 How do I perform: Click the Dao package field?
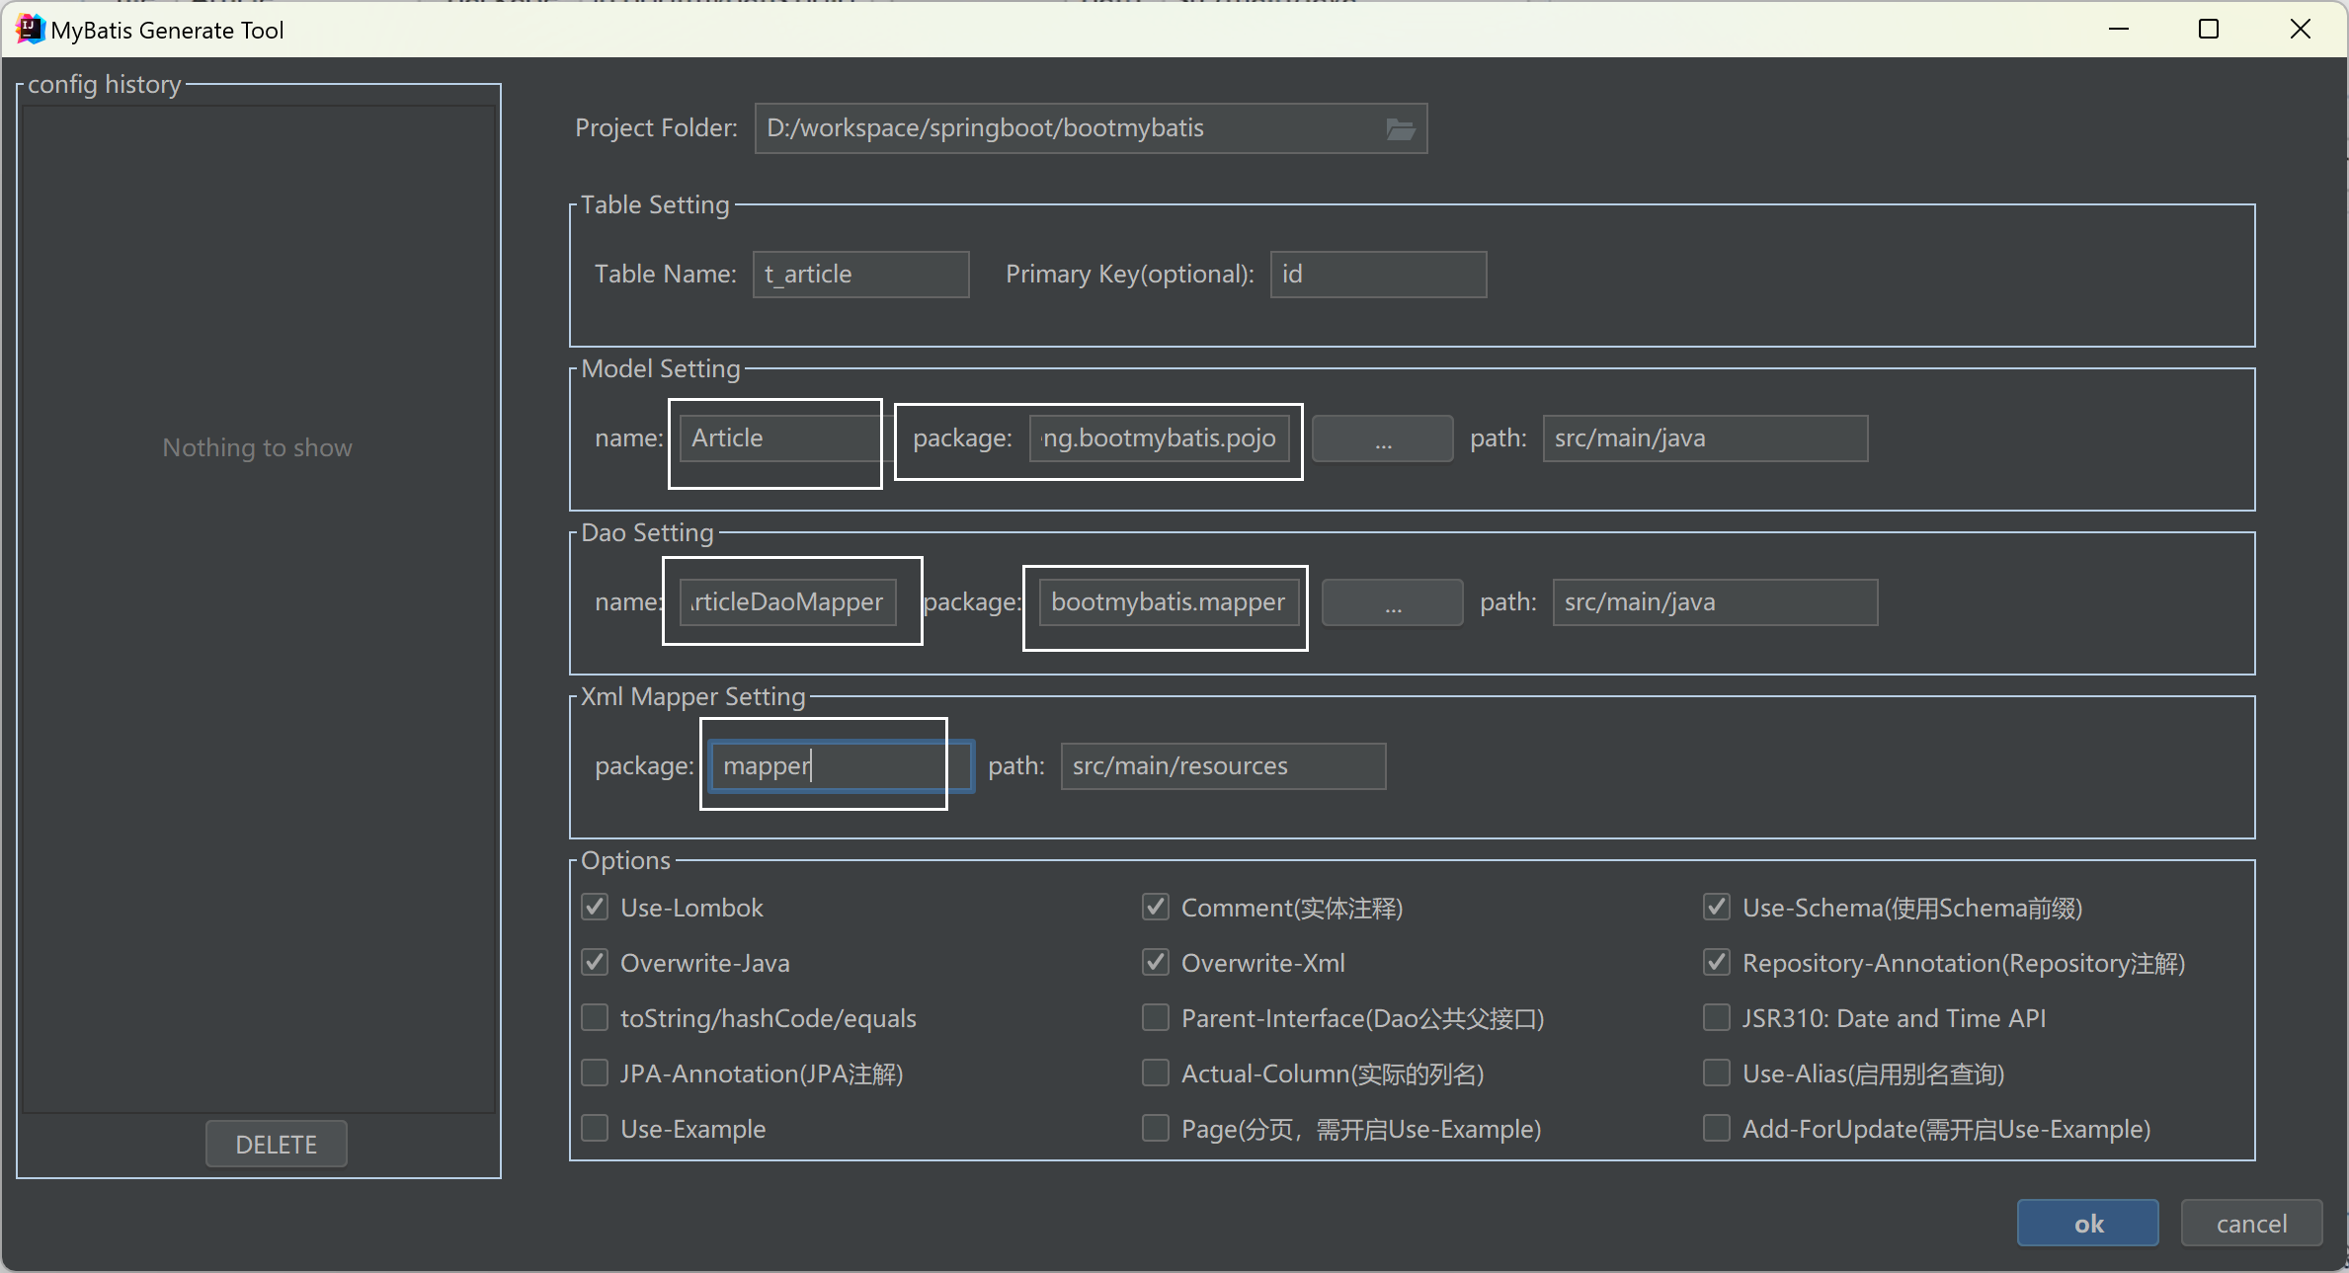(x=1169, y=602)
